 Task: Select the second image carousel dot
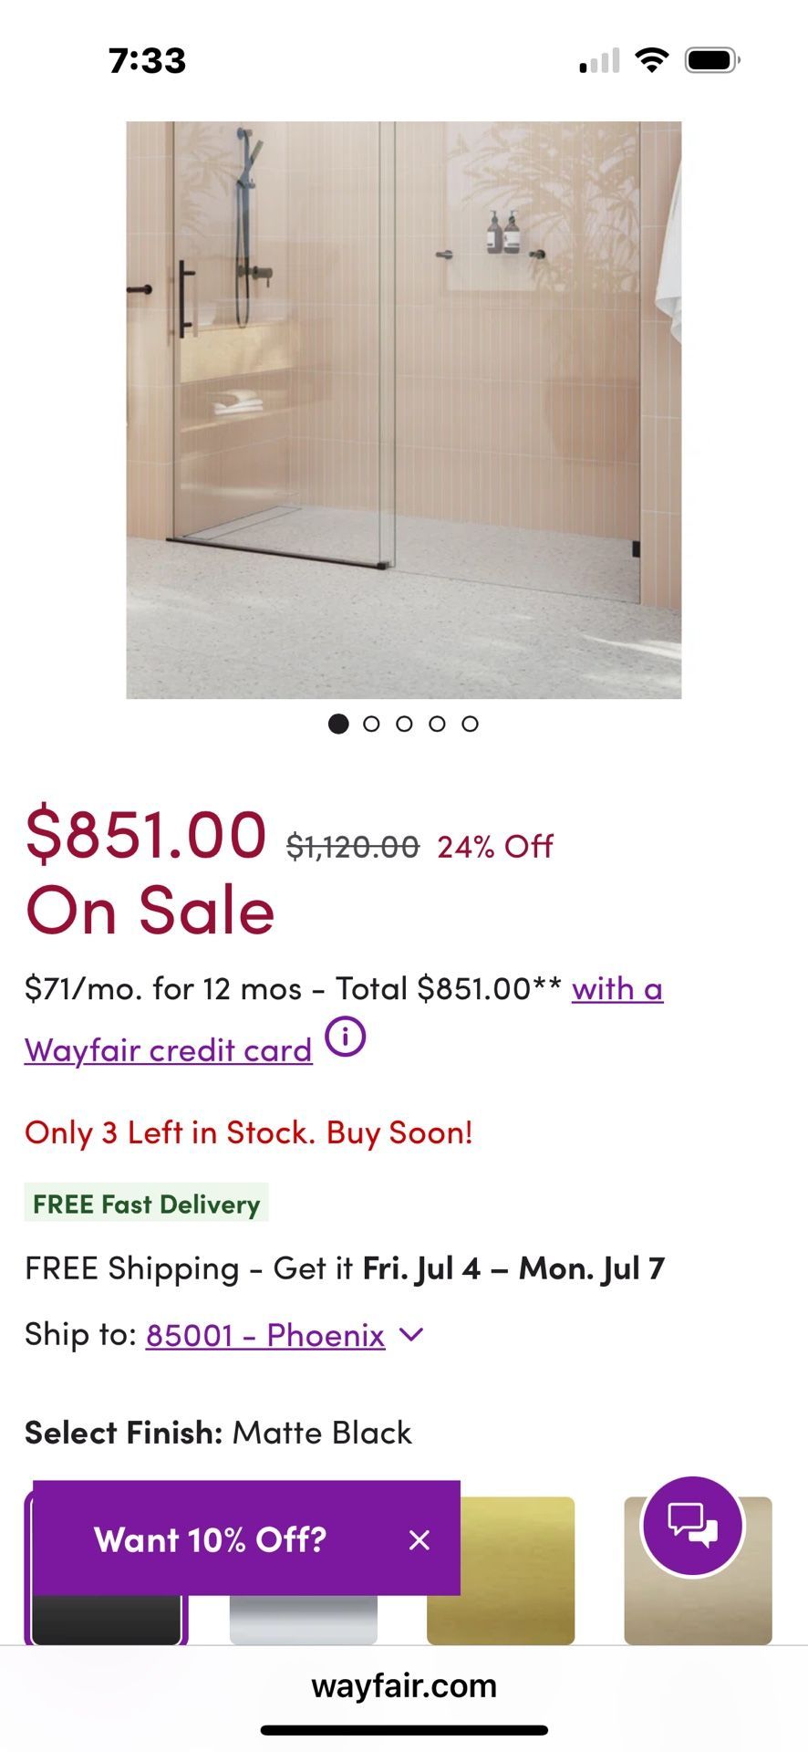coord(371,724)
